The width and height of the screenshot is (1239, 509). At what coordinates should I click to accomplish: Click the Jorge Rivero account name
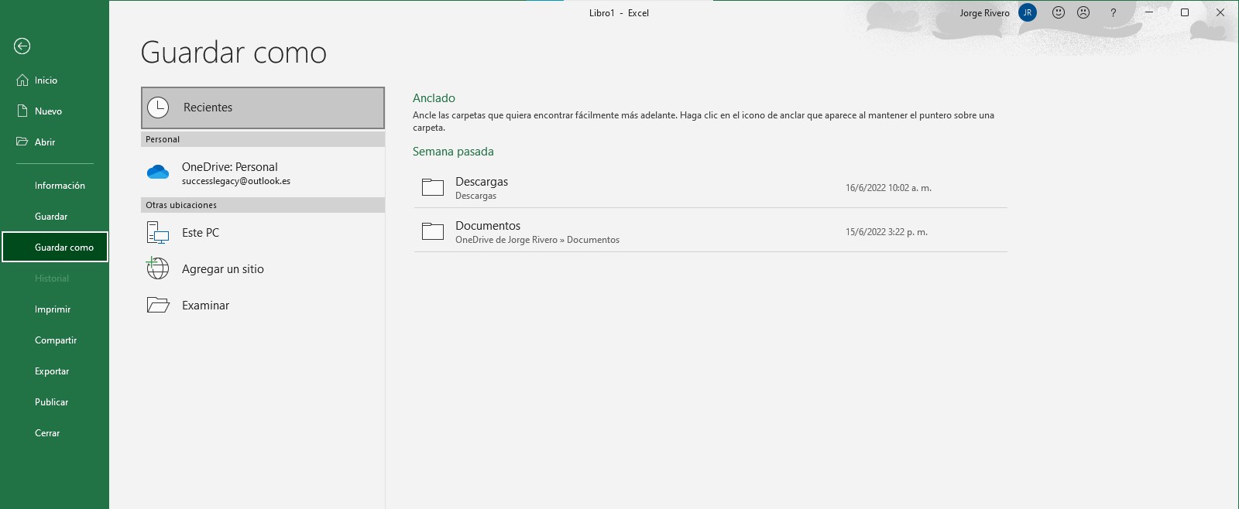point(984,13)
